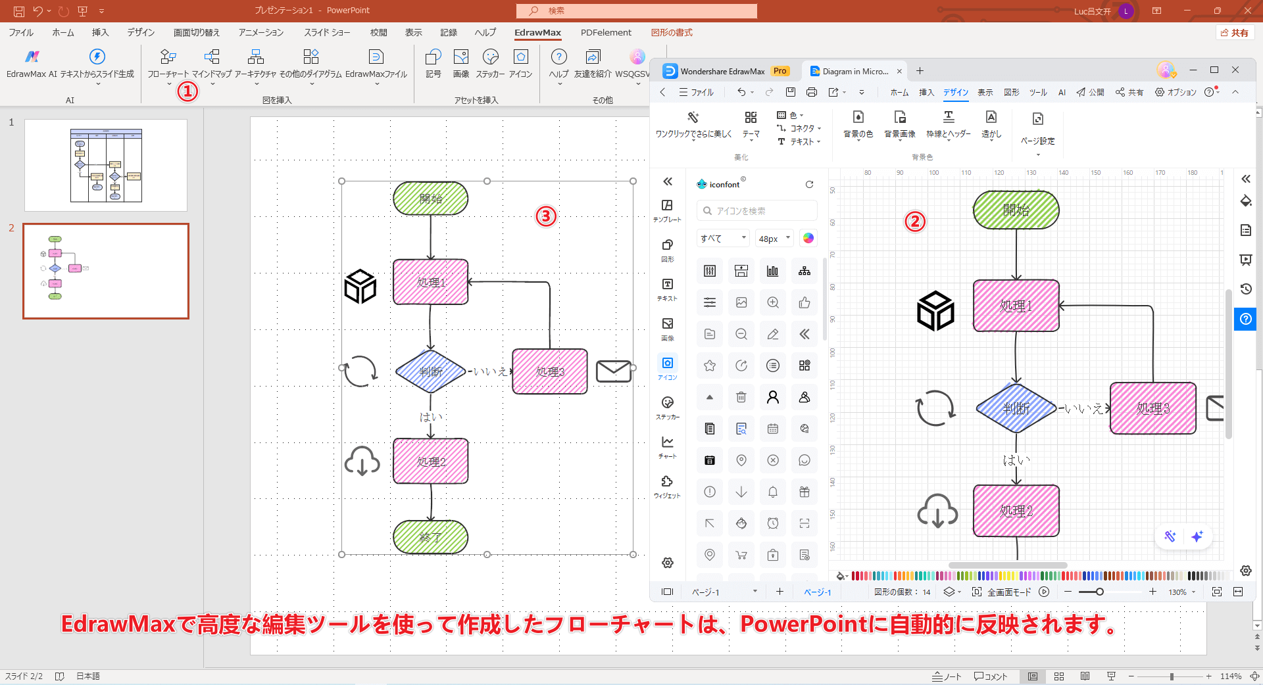Open コネクタ style dropdown
Viewport: 1263px width, 685px height.
pos(800,128)
